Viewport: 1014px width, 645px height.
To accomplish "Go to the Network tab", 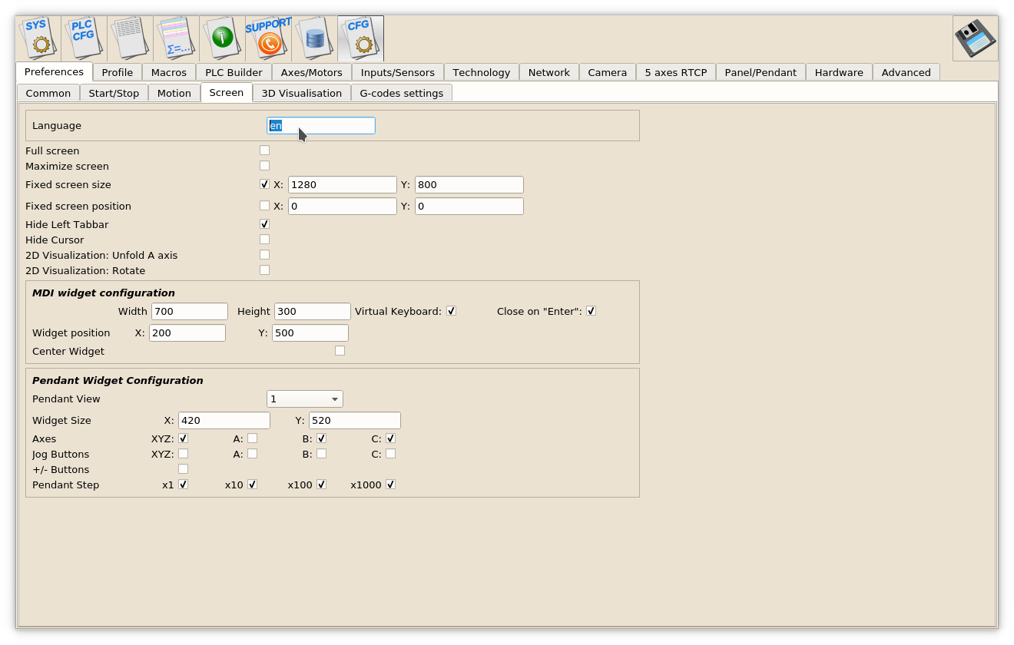I will pyautogui.click(x=548, y=72).
